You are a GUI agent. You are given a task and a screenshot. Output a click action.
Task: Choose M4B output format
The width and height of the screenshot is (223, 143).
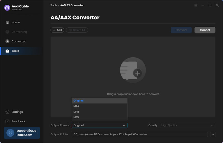pos(100,112)
